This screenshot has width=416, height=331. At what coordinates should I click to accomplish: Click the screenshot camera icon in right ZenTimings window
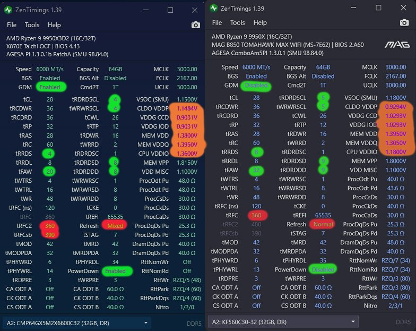pyautogui.click(x=404, y=22)
